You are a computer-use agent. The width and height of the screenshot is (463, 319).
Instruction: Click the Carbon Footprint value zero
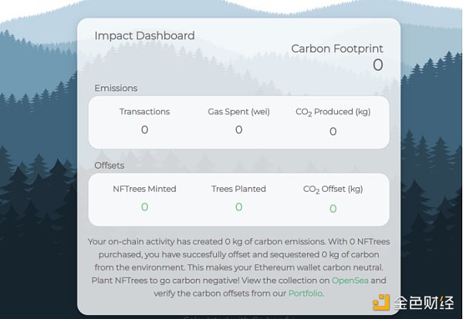(x=377, y=65)
